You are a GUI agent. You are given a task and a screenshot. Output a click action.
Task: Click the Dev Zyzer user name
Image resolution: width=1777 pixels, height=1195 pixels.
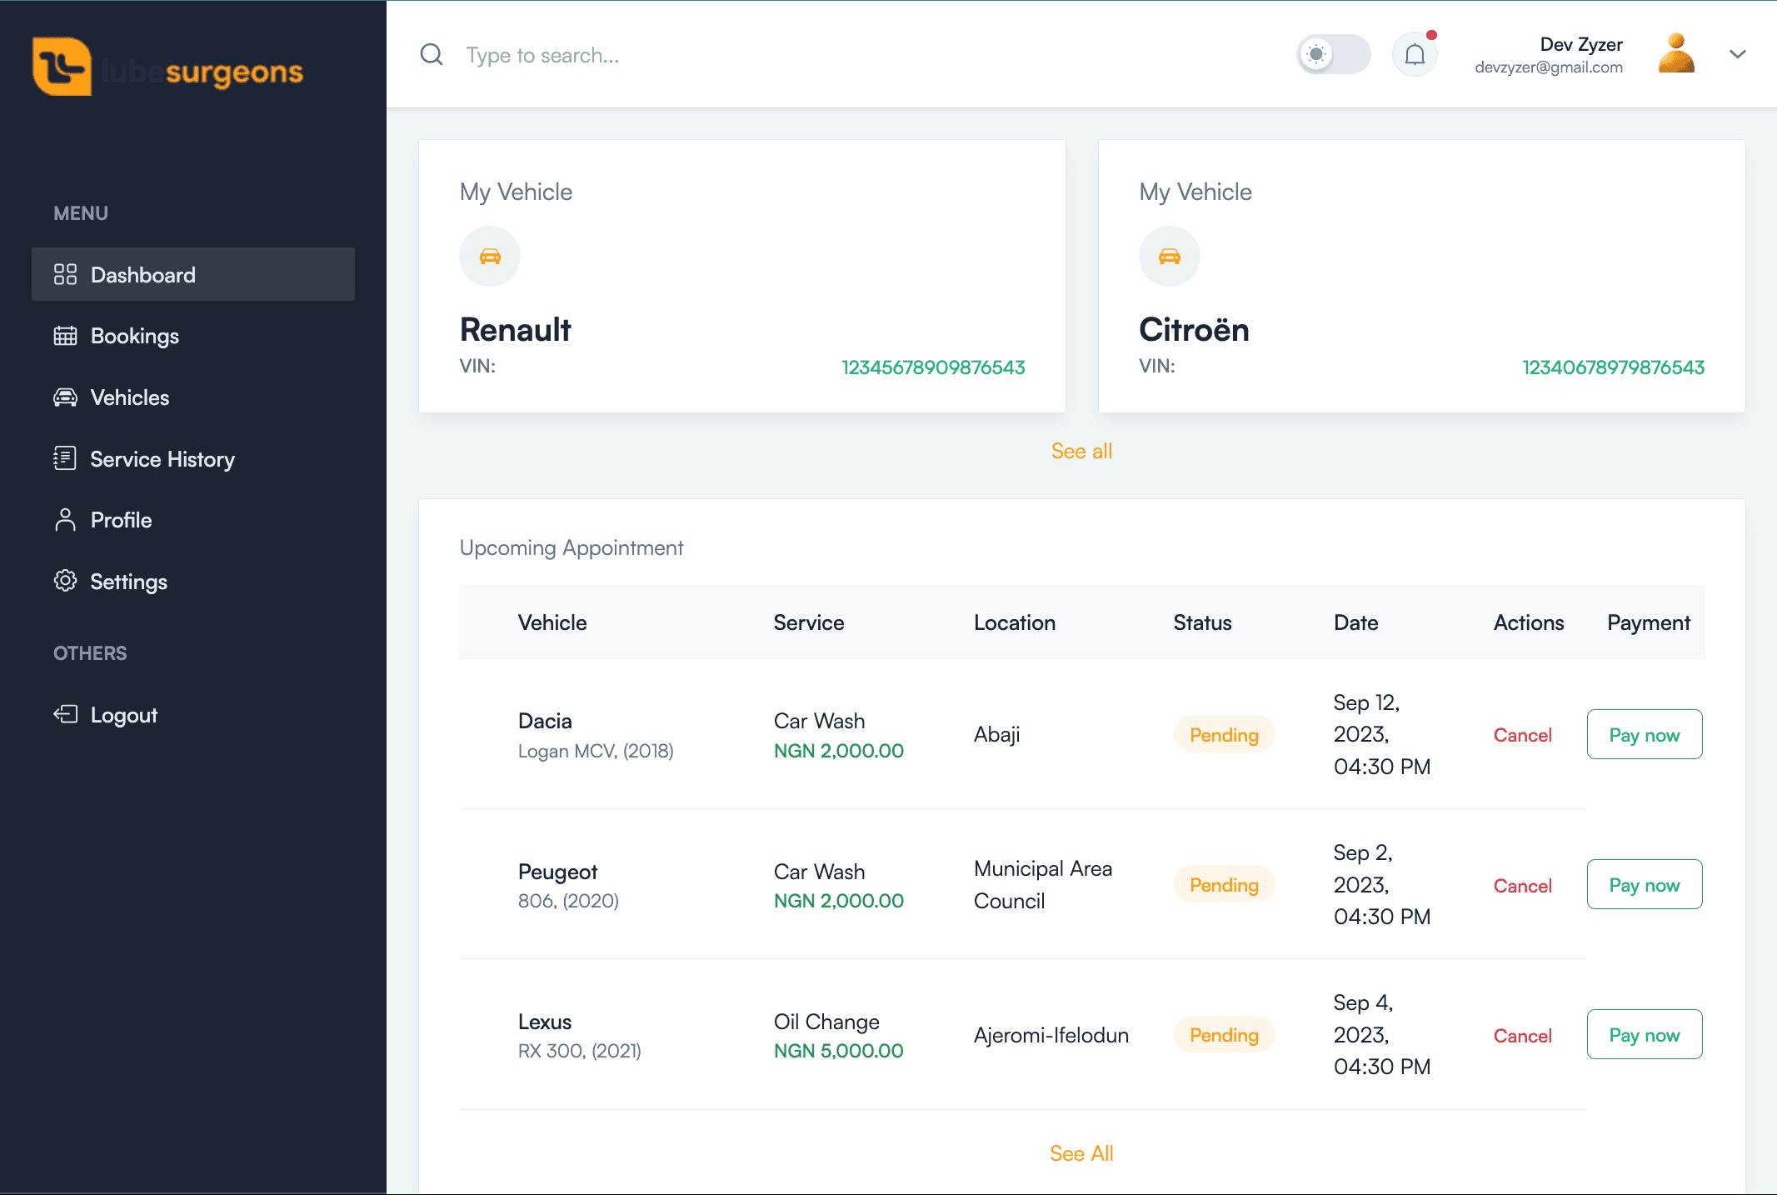coord(1581,44)
